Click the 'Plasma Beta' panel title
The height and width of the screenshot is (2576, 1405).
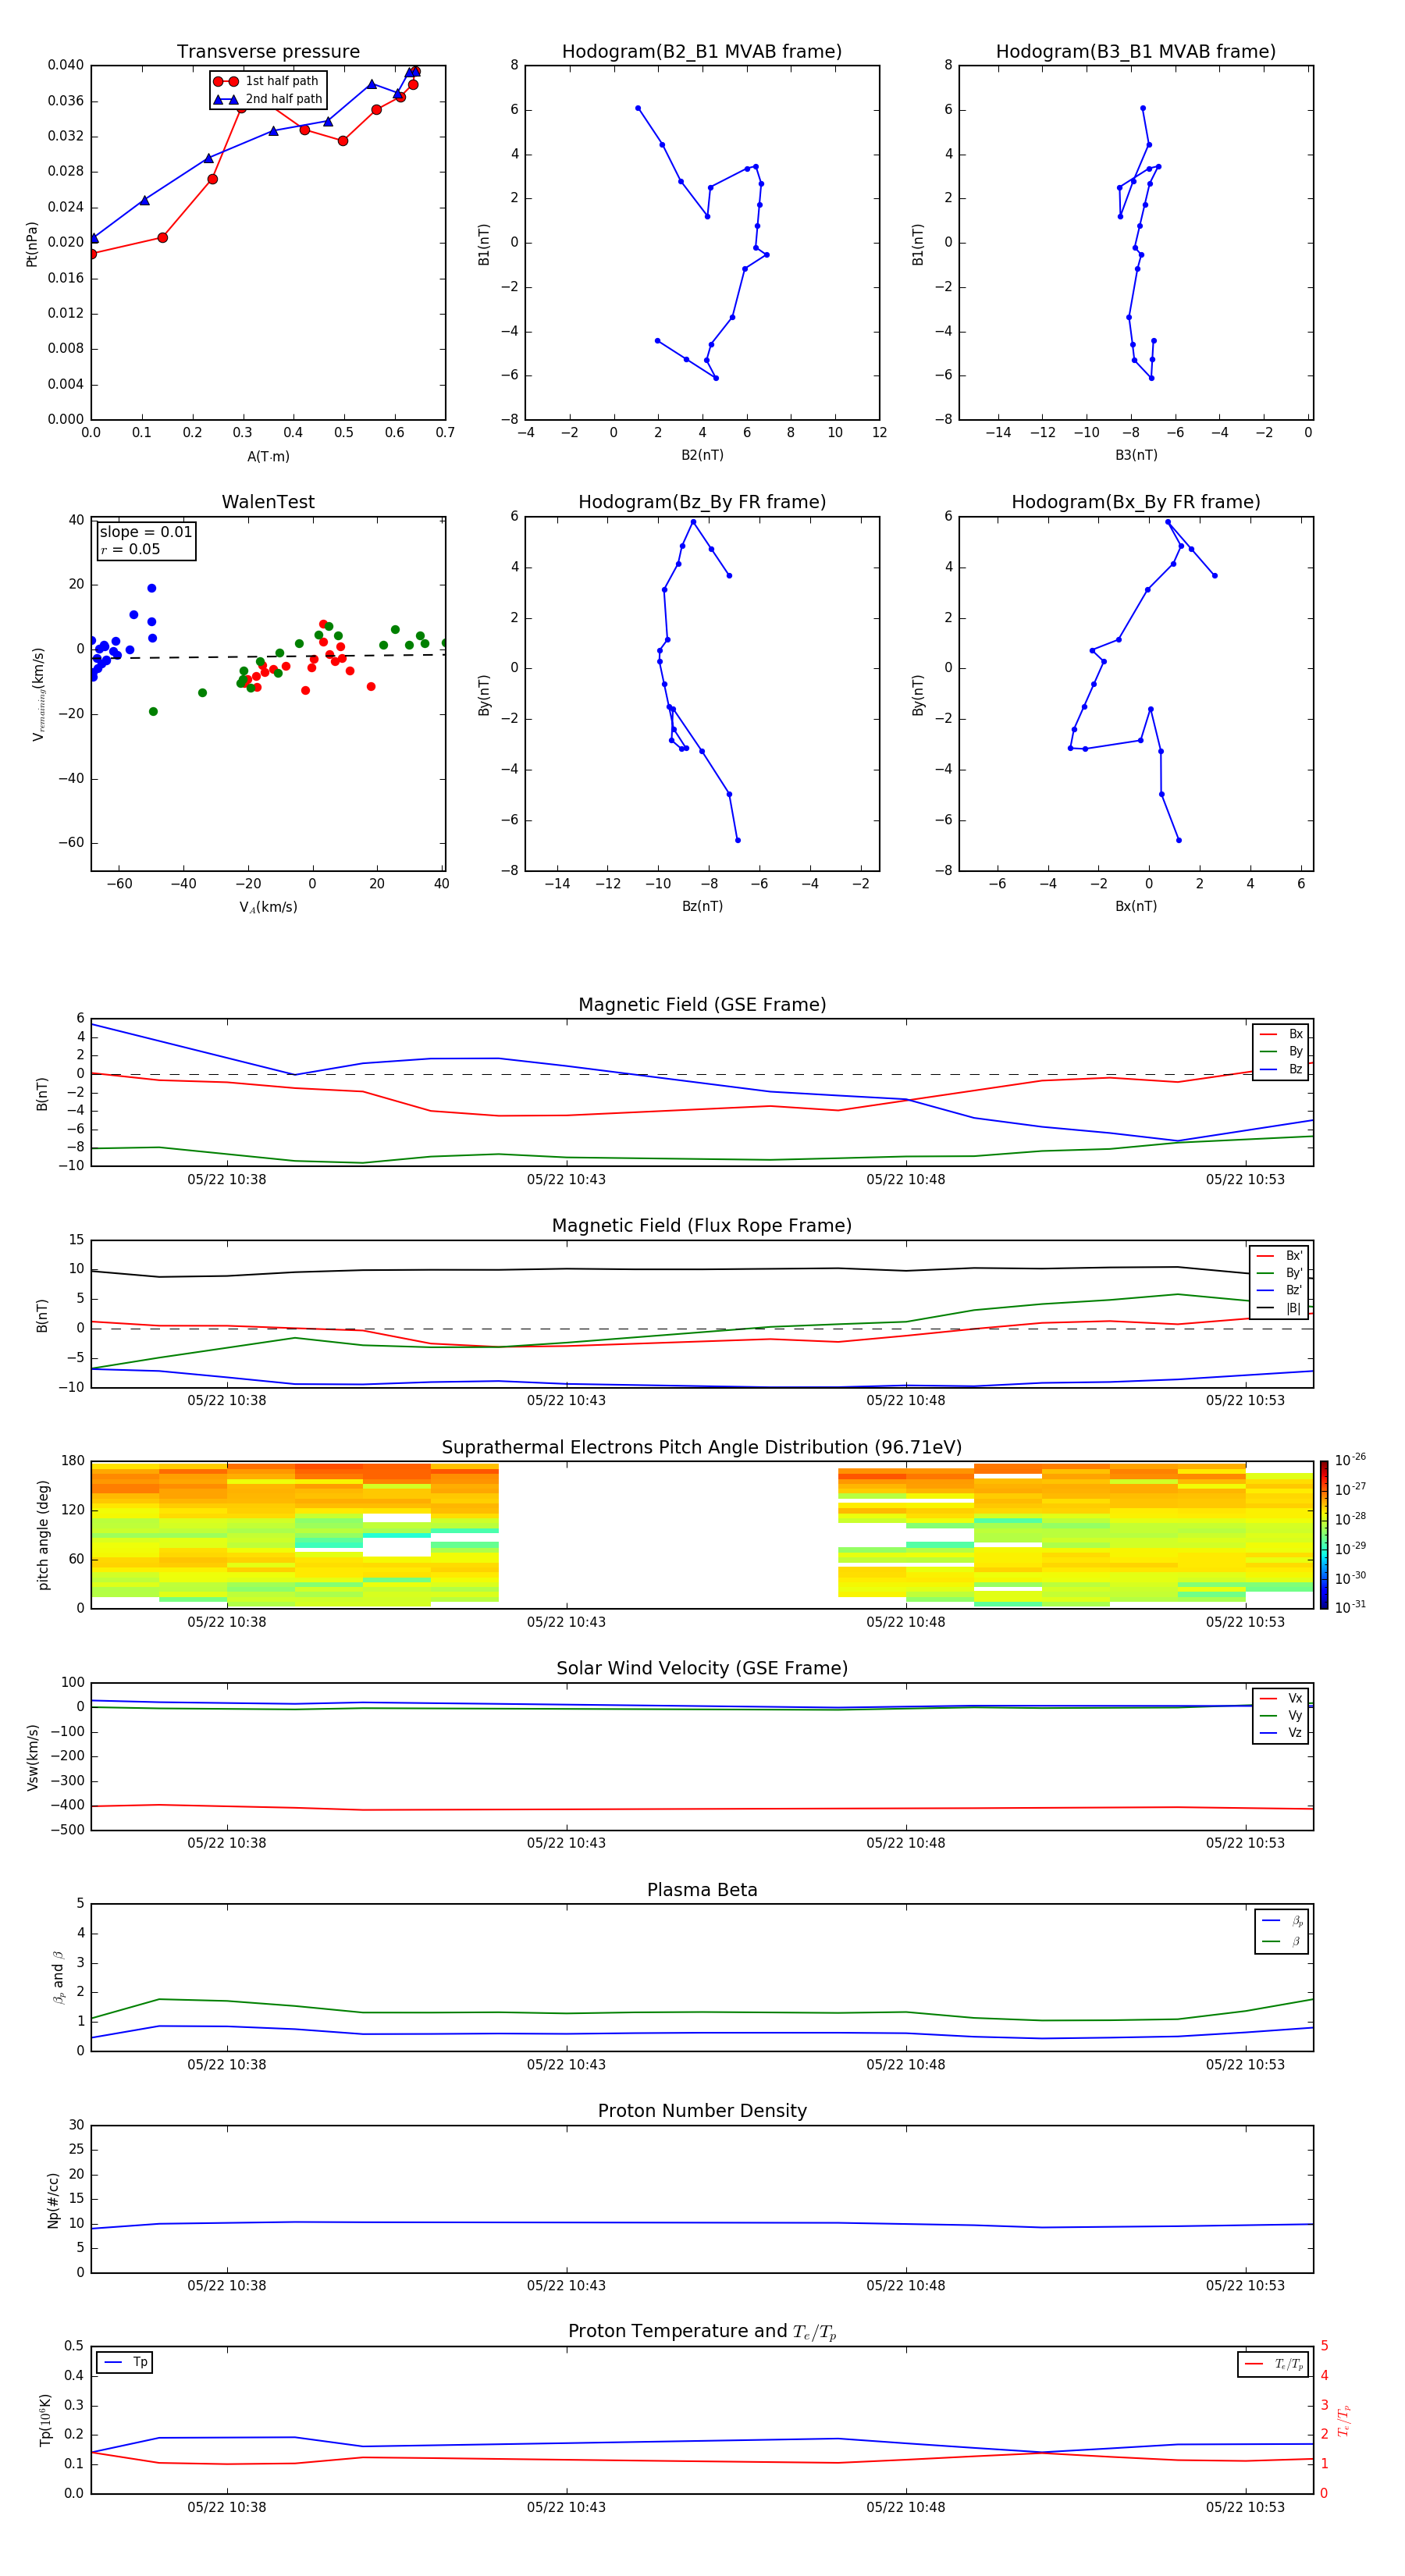coord(702,1891)
